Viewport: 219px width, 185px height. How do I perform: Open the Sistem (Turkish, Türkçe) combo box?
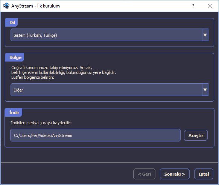109,35
